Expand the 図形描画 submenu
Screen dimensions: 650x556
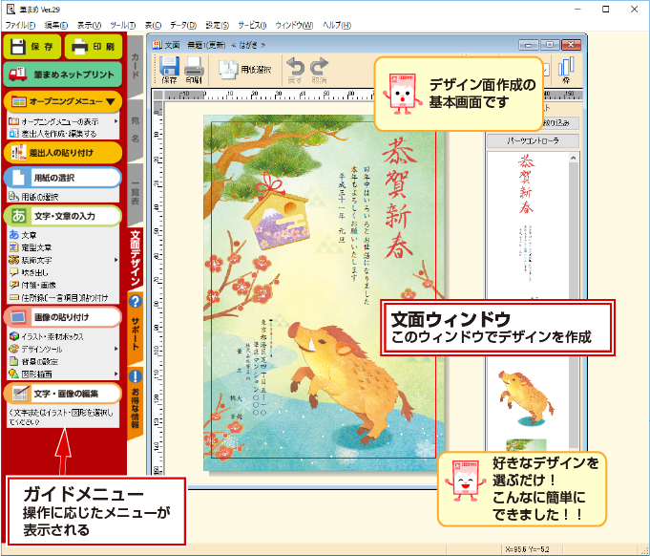pos(116,376)
